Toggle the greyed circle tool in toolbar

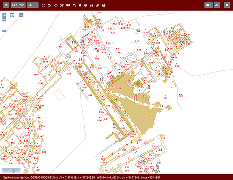[x=56, y=6]
